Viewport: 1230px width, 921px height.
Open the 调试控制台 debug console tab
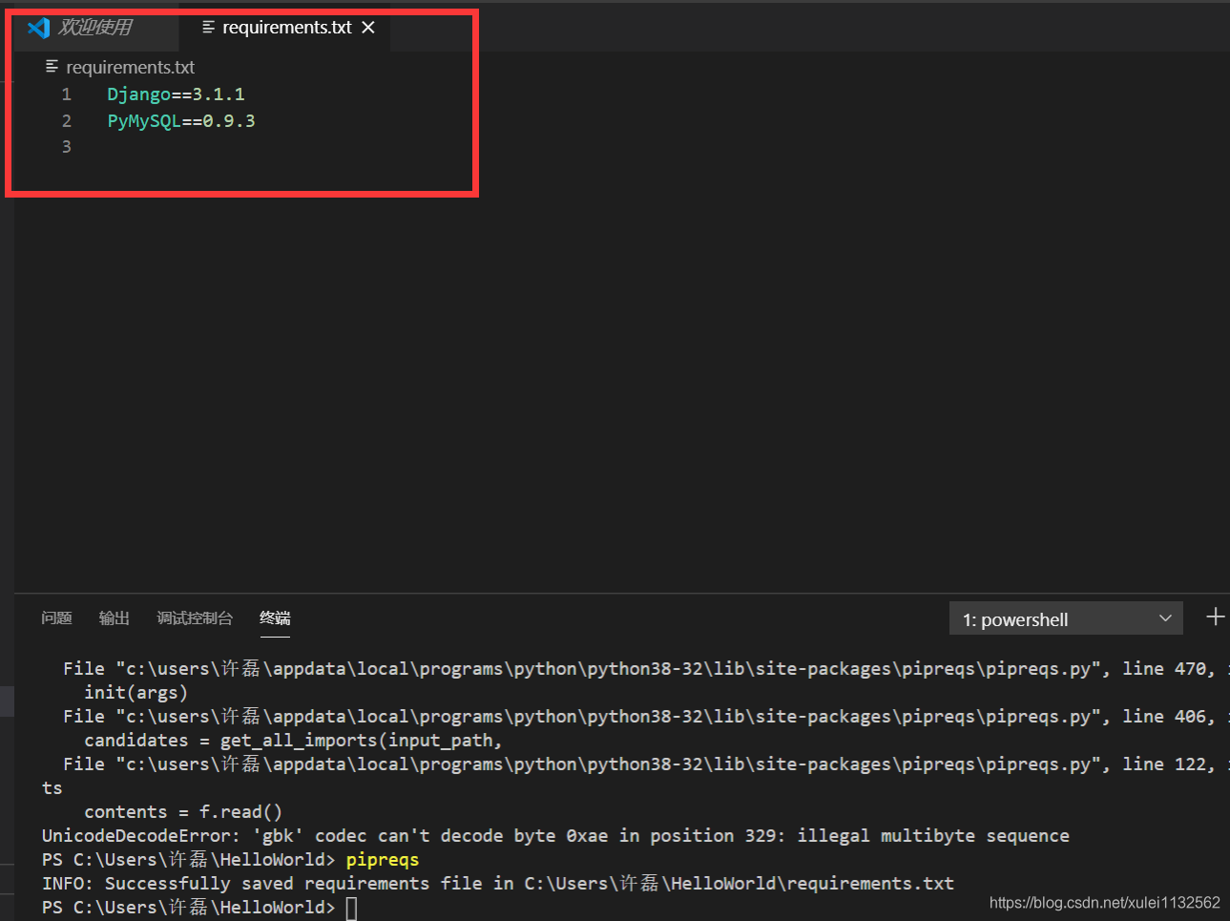(x=195, y=618)
